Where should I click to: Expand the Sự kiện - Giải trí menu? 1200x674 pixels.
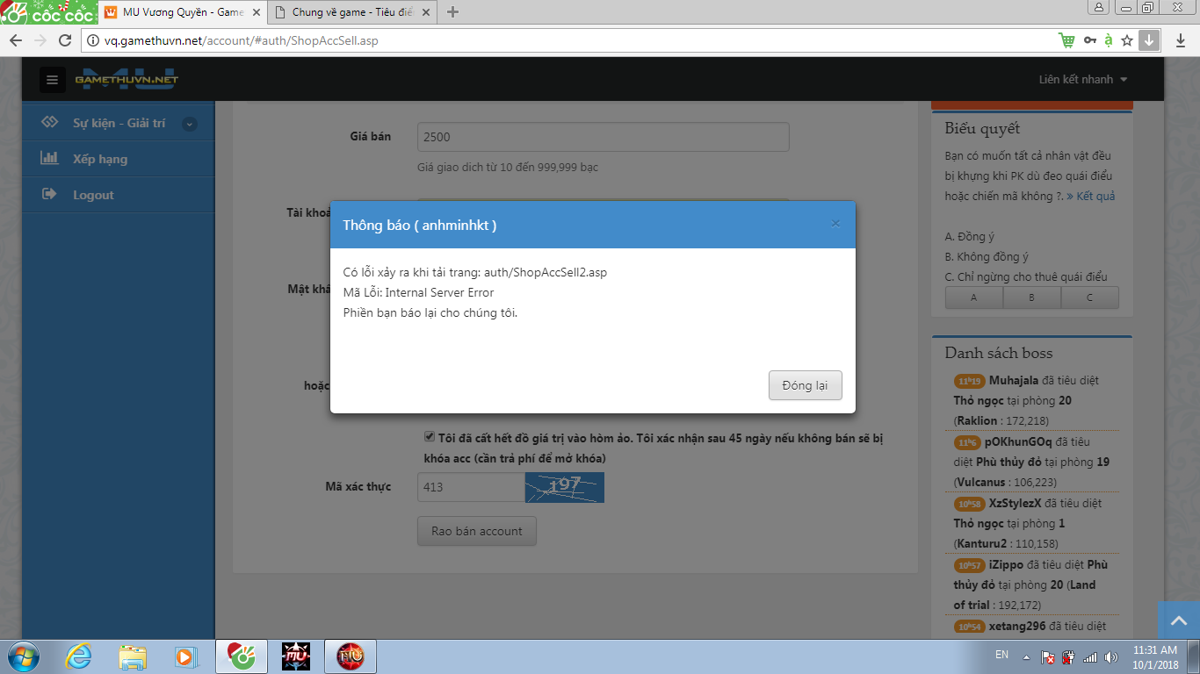click(x=189, y=124)
